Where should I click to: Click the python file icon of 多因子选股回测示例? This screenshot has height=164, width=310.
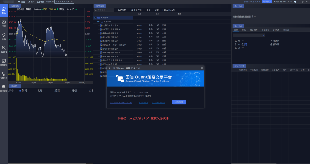coord(101,29)
